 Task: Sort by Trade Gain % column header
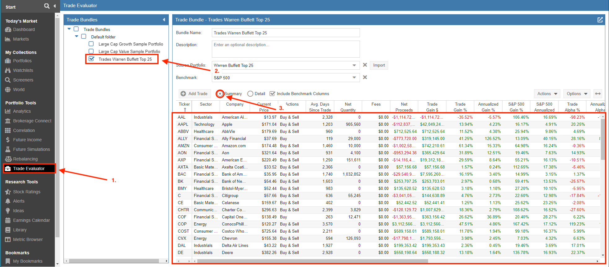coord(460,107)
